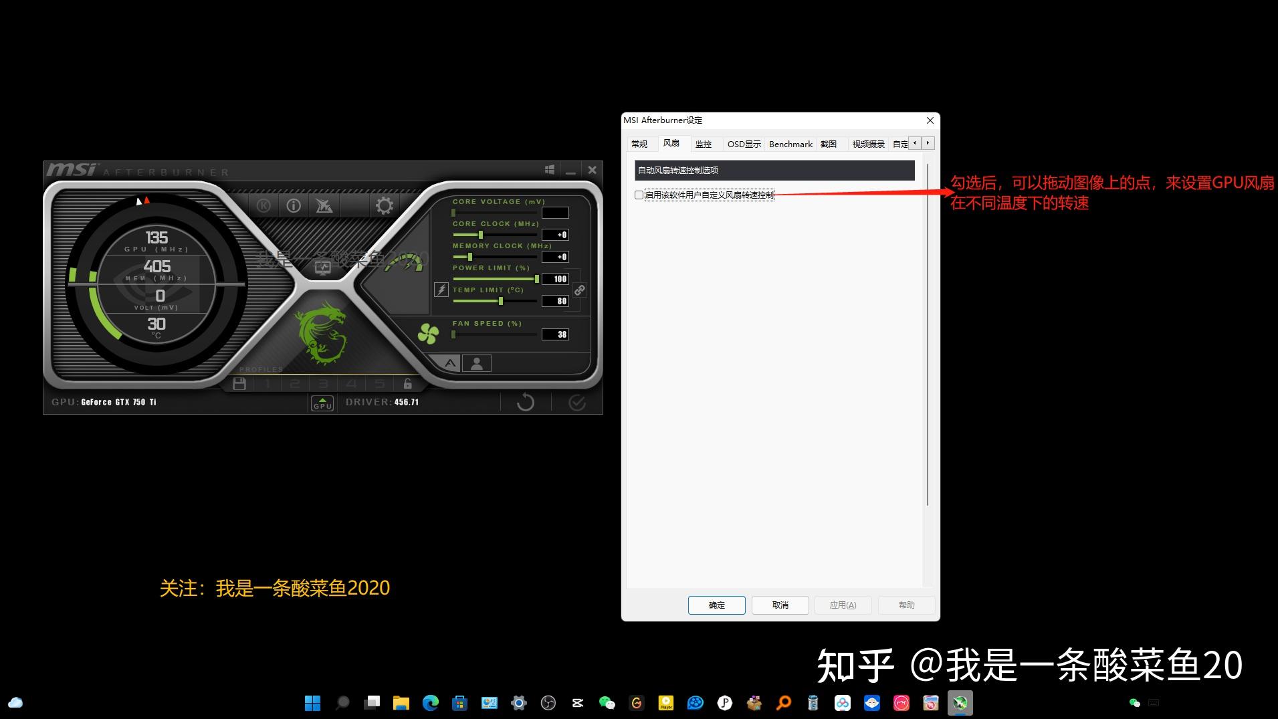The height and width of the screenshot is (719, 1278).
Task: Switch to the 监控 tab
Action: click(703, 144)
